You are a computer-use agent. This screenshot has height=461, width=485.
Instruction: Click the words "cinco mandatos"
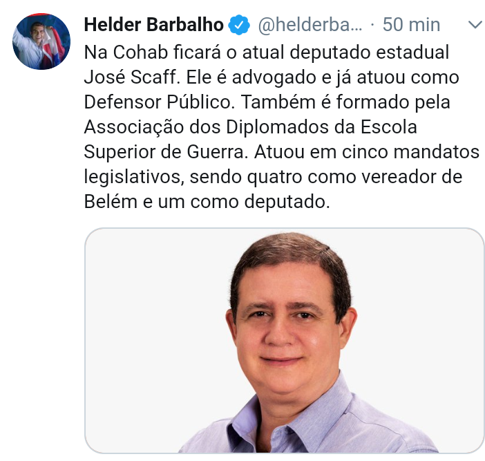coord(410,152)
